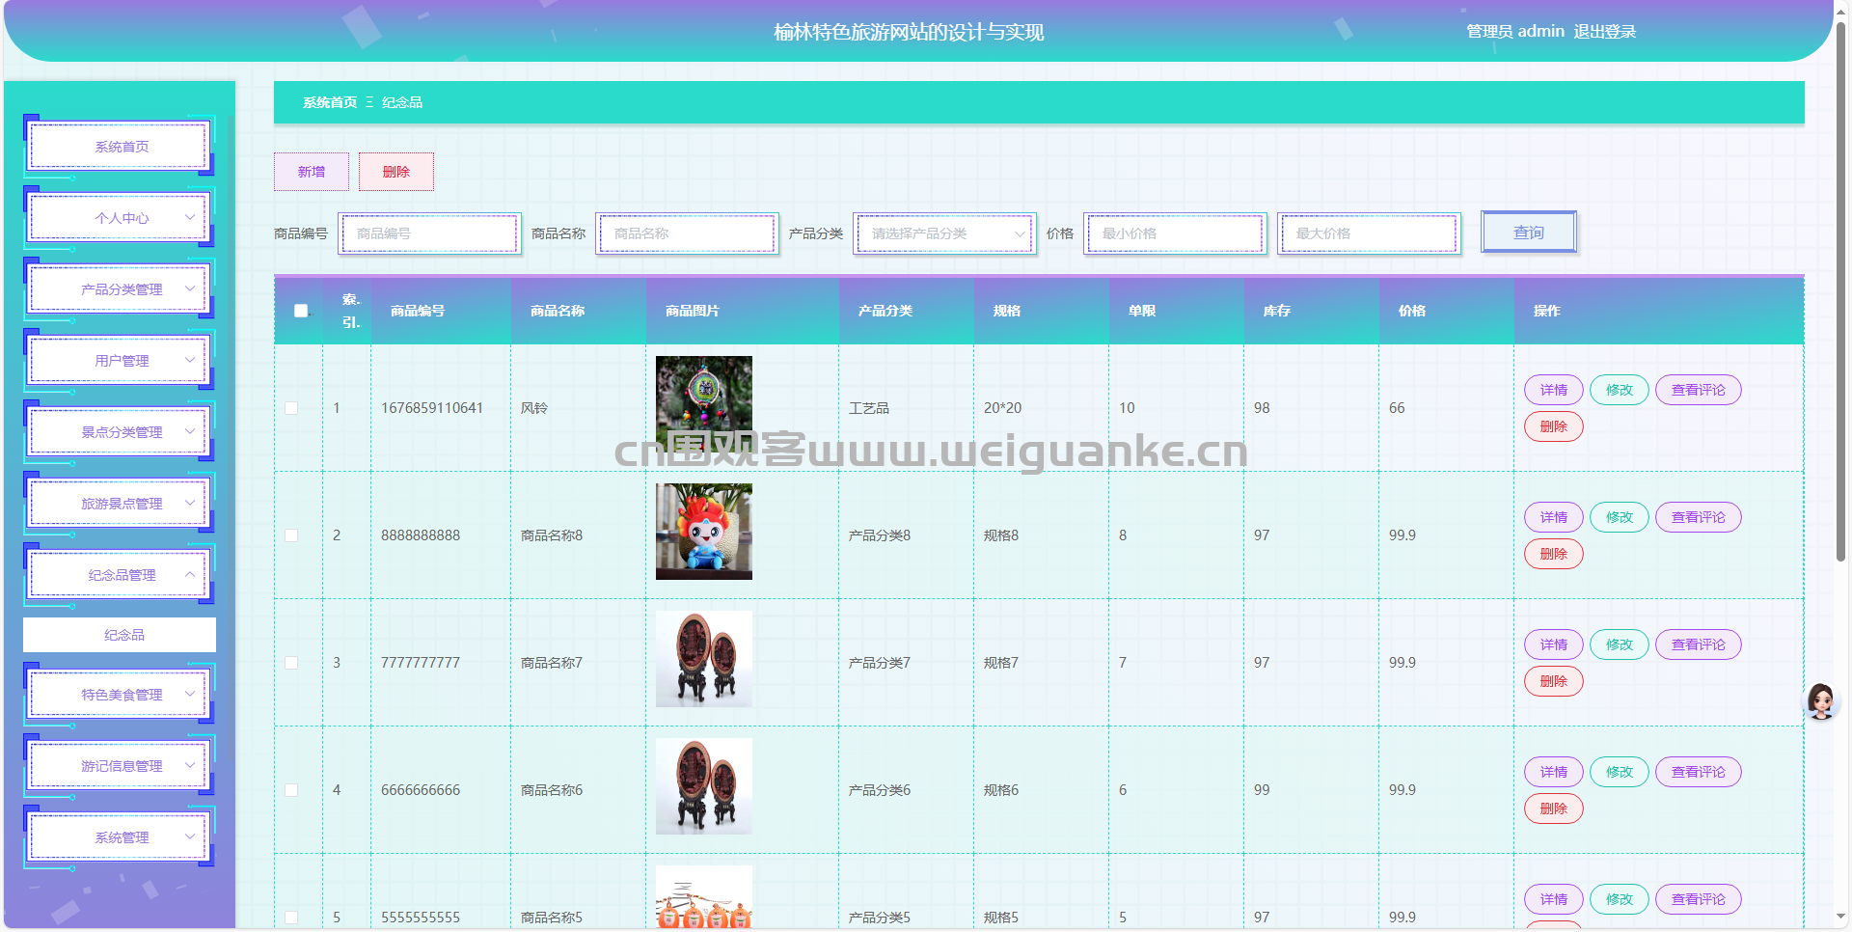Click 系统首页 in the breadcrumb
The image size is (1852, 932).
click(330, 102)
